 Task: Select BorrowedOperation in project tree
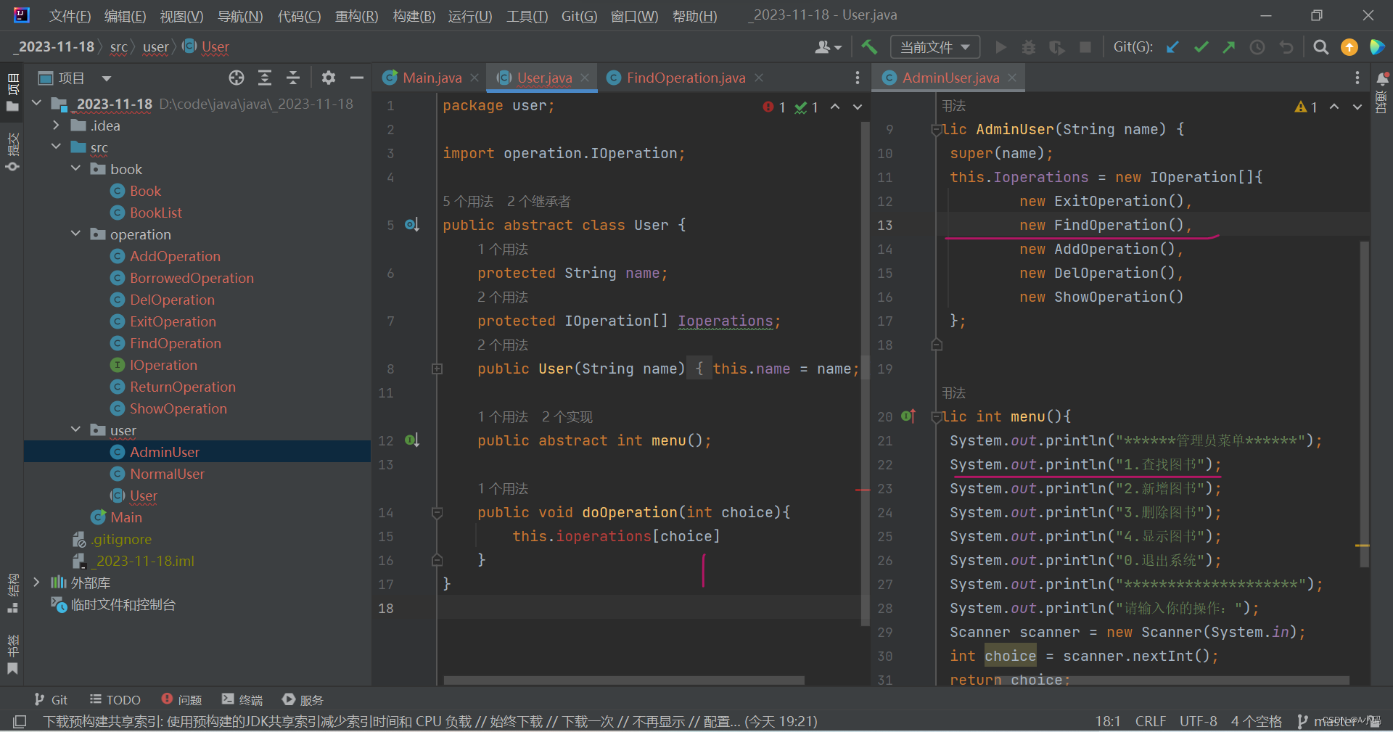click(x=192, y=278)
